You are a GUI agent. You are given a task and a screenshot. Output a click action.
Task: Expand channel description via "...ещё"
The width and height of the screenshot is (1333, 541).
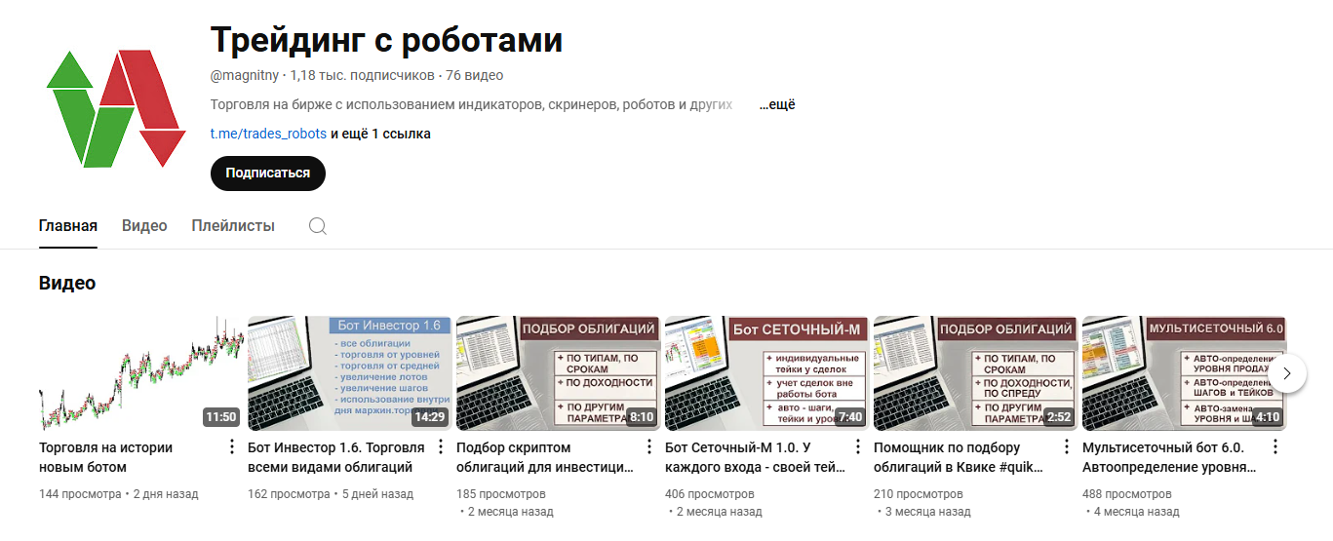click(x=777, y=104)
